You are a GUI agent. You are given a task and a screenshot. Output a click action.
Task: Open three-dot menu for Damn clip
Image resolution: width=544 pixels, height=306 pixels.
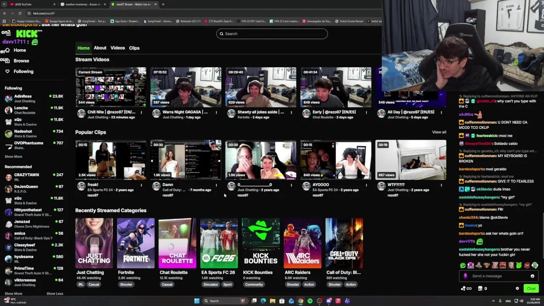coord(216,185)
